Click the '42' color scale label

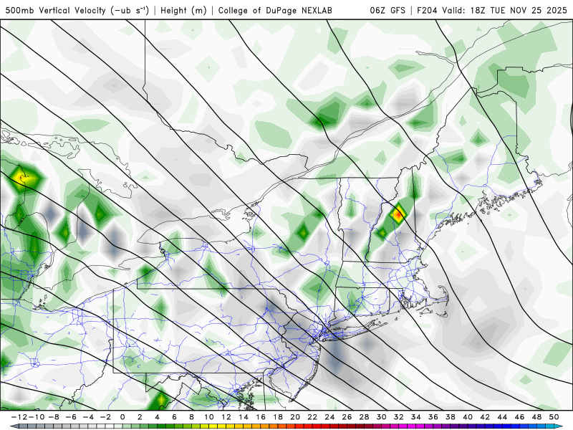click(485, 417)
